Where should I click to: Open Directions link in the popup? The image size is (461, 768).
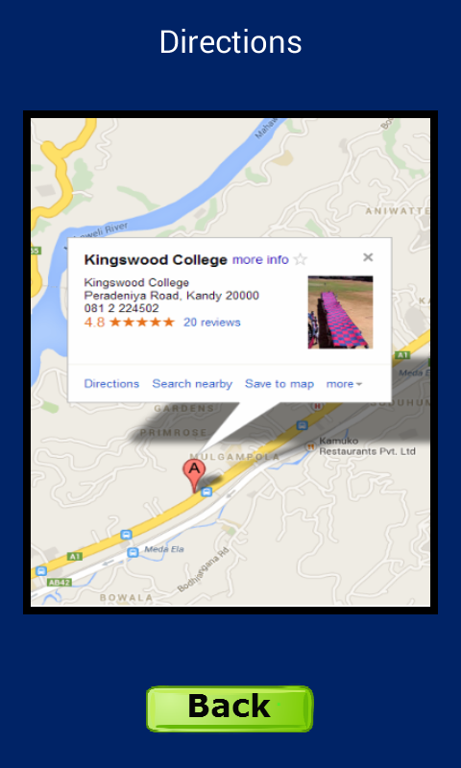click(111, 383)
